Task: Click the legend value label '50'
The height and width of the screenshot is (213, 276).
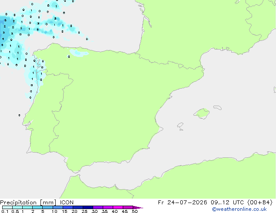Action: (x=135, y=211)
